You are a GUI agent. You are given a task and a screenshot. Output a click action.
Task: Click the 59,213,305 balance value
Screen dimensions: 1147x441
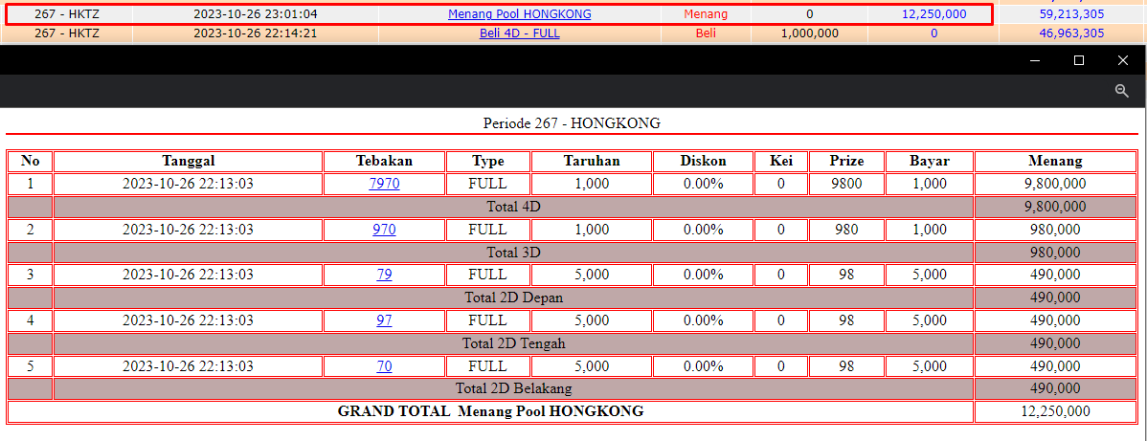point(1071,14)
